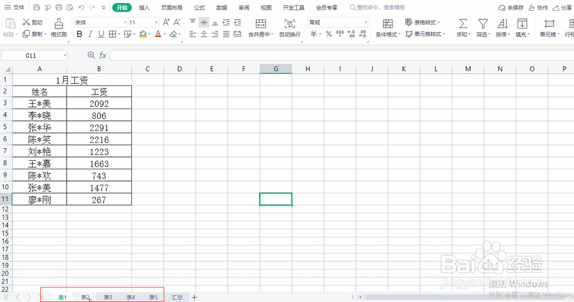Activate the Format Painter (格式刷)
This screenshot has width=574, height=302.
click(59, 28)
